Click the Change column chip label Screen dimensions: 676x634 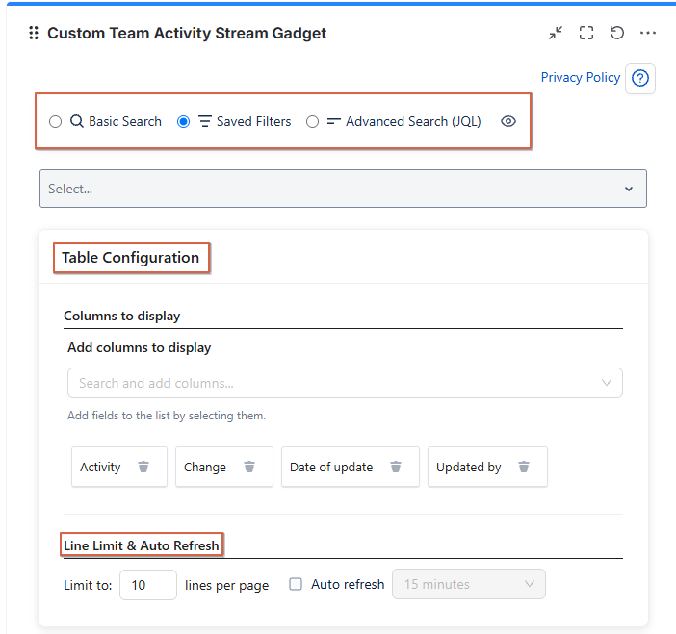tap(205, 467)
